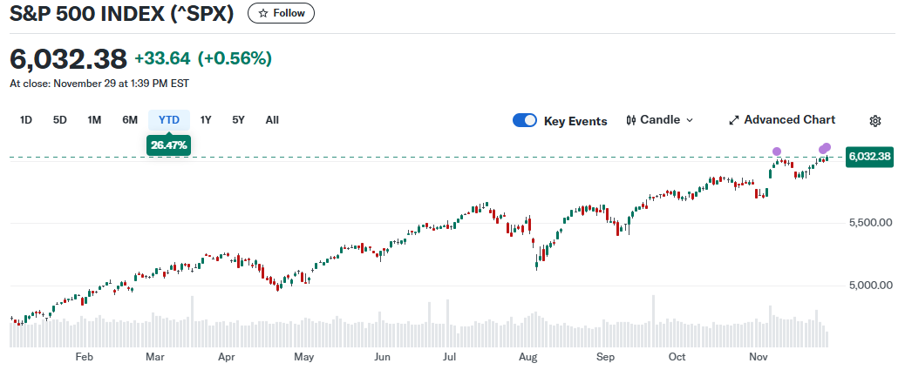Screen dimensions: 905x370
Task: Select the 6M time range
Action: [130, 120]
